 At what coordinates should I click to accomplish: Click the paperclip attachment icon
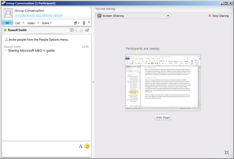(84, 23)
